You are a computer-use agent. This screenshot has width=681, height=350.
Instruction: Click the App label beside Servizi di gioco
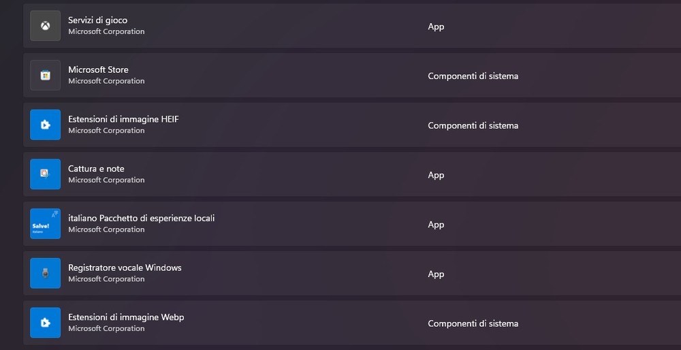point(436,27)
